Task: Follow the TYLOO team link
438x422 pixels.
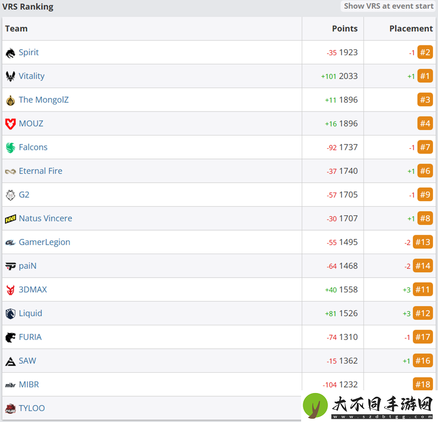Action: click(32, 408)
